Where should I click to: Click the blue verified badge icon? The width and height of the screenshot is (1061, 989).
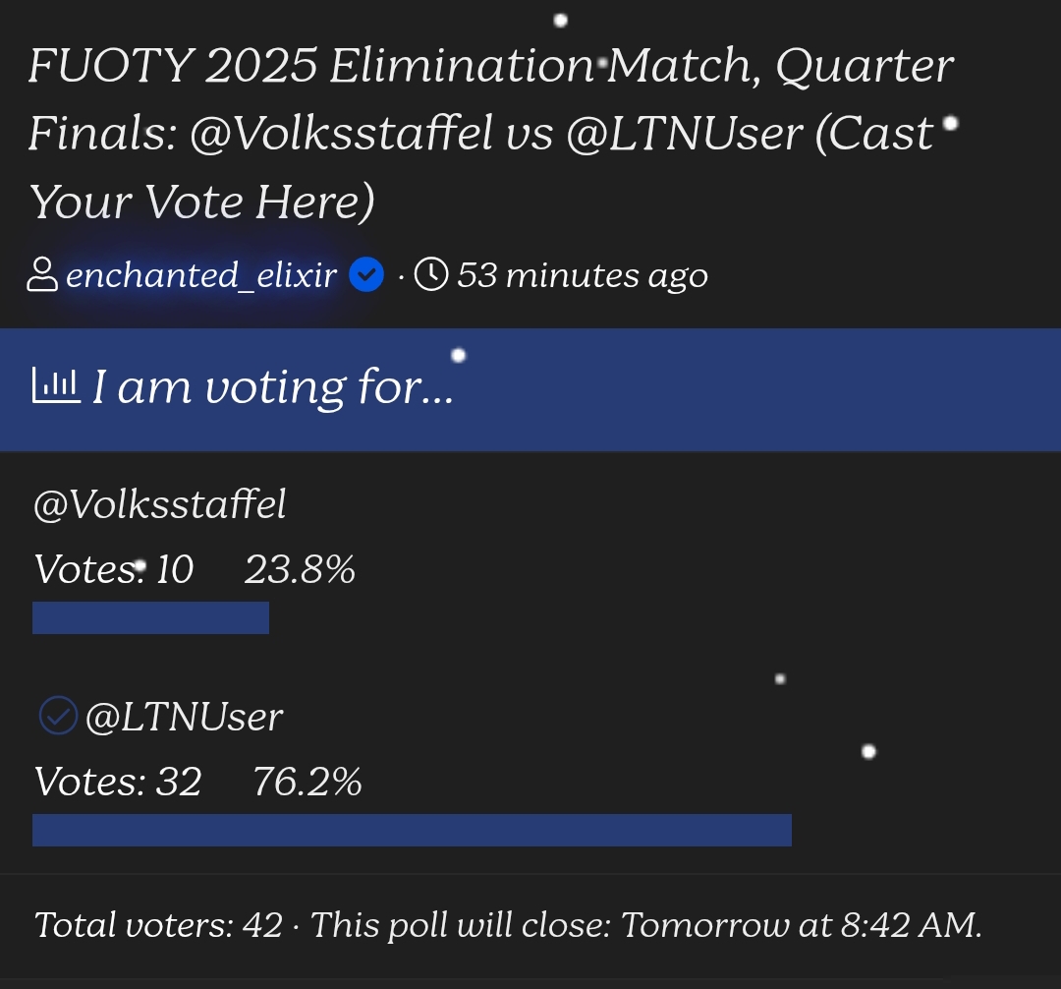coord(366,275)
